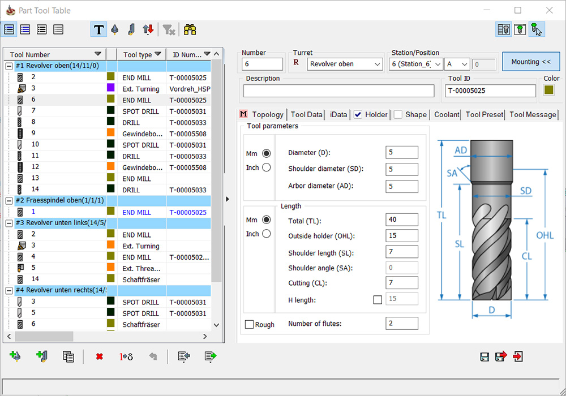Screen dimensions: 566x396
Task: Open the Tool Number column filter arrow
Action: tap(97, 54)
